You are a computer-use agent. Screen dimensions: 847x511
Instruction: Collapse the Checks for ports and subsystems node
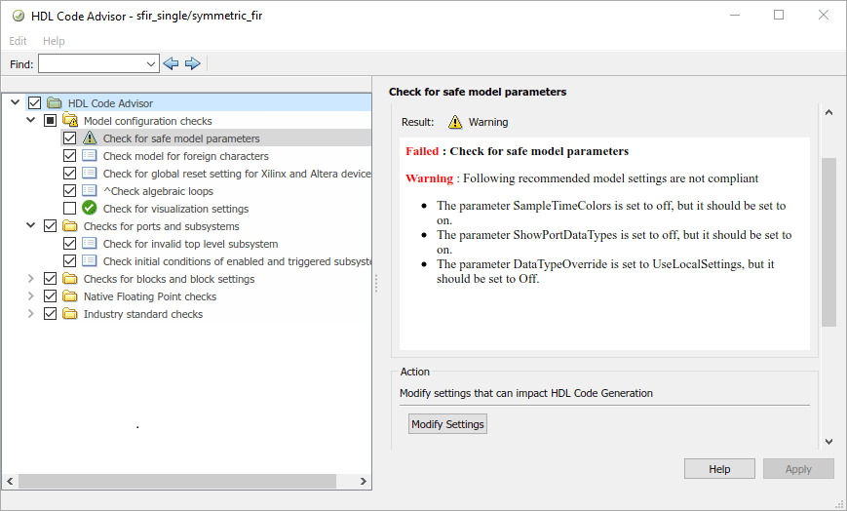(31, 226)
